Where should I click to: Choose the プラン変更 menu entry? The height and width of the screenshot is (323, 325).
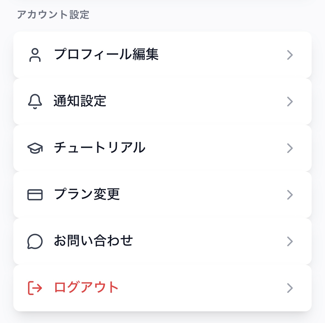[87, 194]
